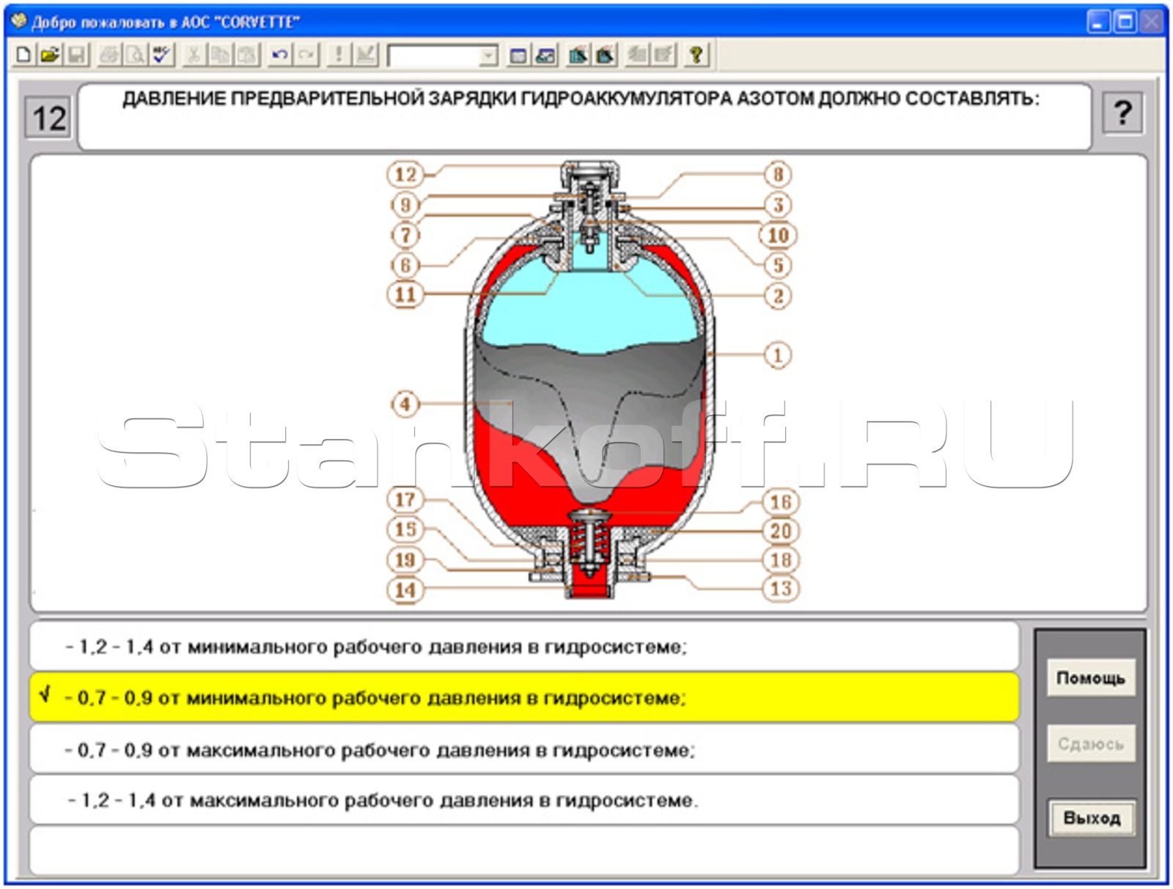Screen dimensions: 1173x889
Task: Expand the toolbar combo box dropdown arrow
Action: tap(488, 56)
